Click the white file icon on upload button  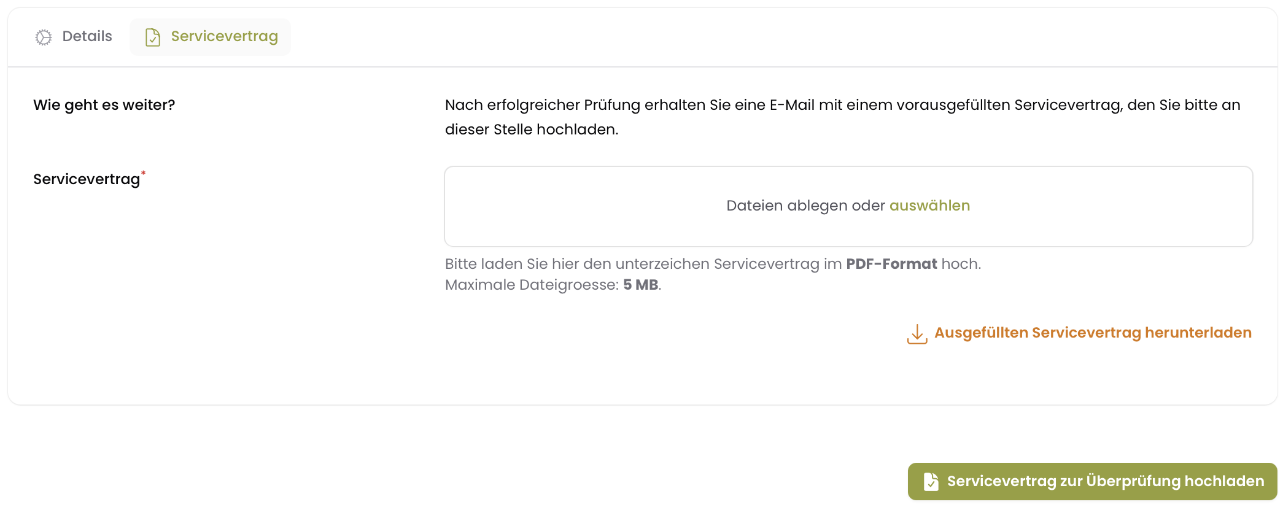(931, 481)
